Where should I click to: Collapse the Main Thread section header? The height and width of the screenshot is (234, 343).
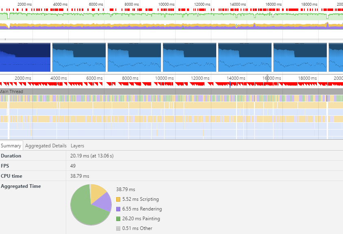[x=12, y=91]
